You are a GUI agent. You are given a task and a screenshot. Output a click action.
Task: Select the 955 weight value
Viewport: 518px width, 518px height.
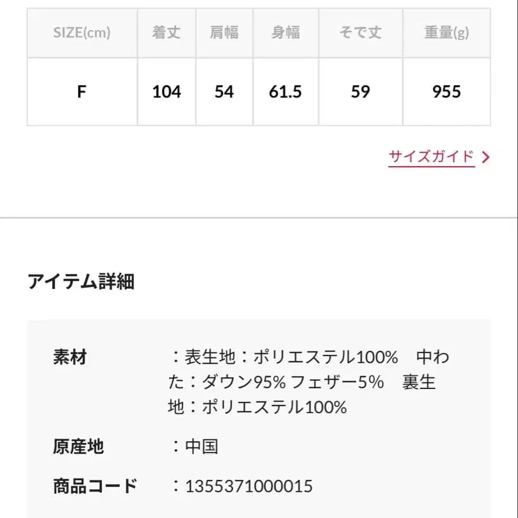[x=446, y=91]
